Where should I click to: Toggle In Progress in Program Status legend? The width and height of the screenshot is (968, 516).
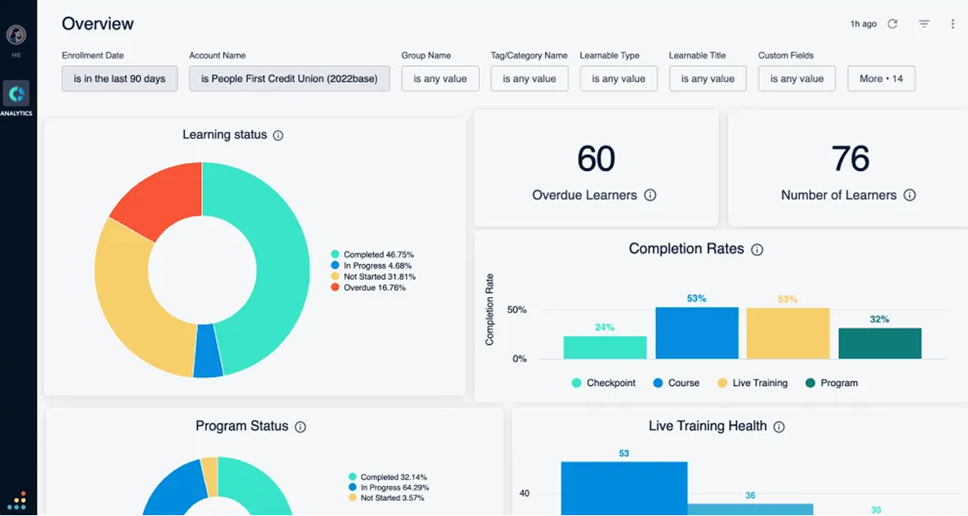point(389,488)
